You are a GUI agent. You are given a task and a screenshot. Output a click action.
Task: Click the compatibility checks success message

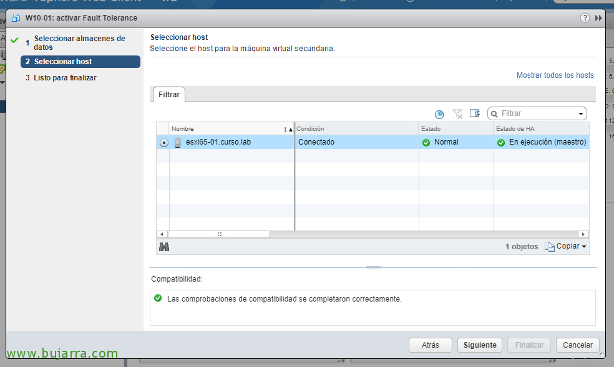[285, 299]
